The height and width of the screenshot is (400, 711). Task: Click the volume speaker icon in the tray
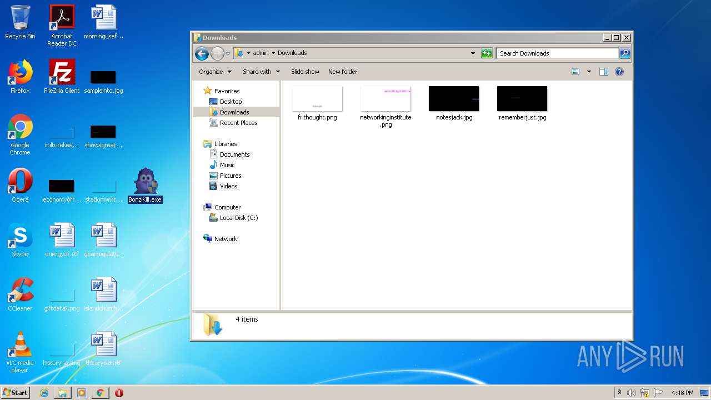pyautogui.click(x=632, y=393)
